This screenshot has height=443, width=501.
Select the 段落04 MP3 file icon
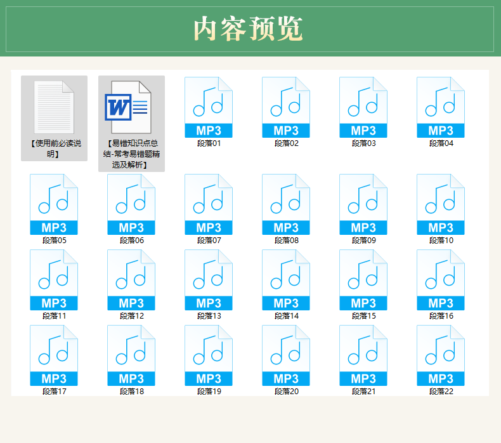click(441, 107)
